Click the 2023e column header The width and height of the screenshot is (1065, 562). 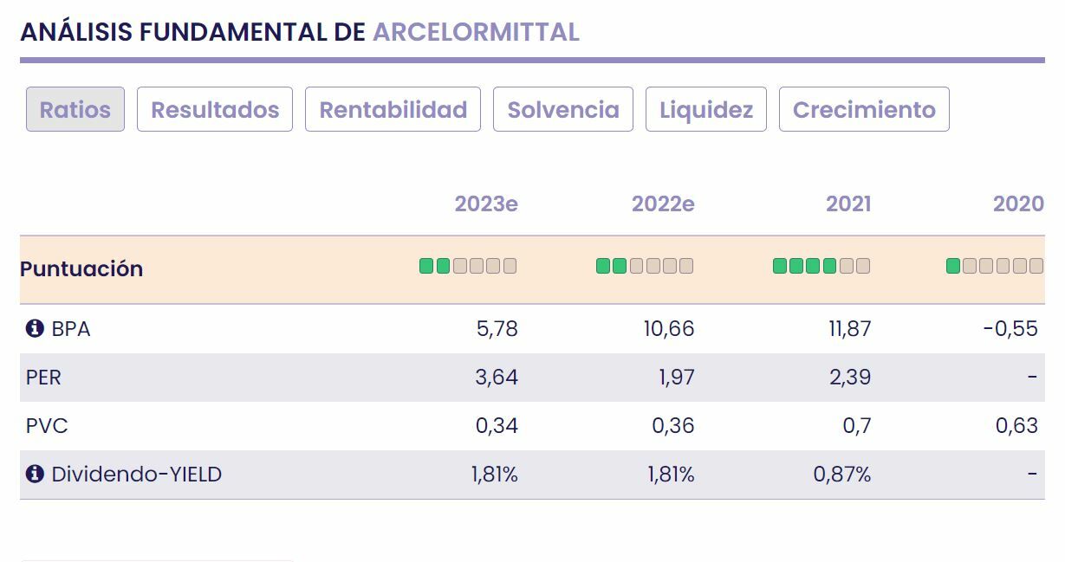486,204
